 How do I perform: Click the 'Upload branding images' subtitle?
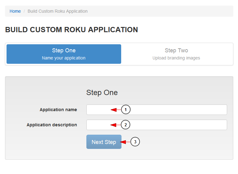click(176, 58)
